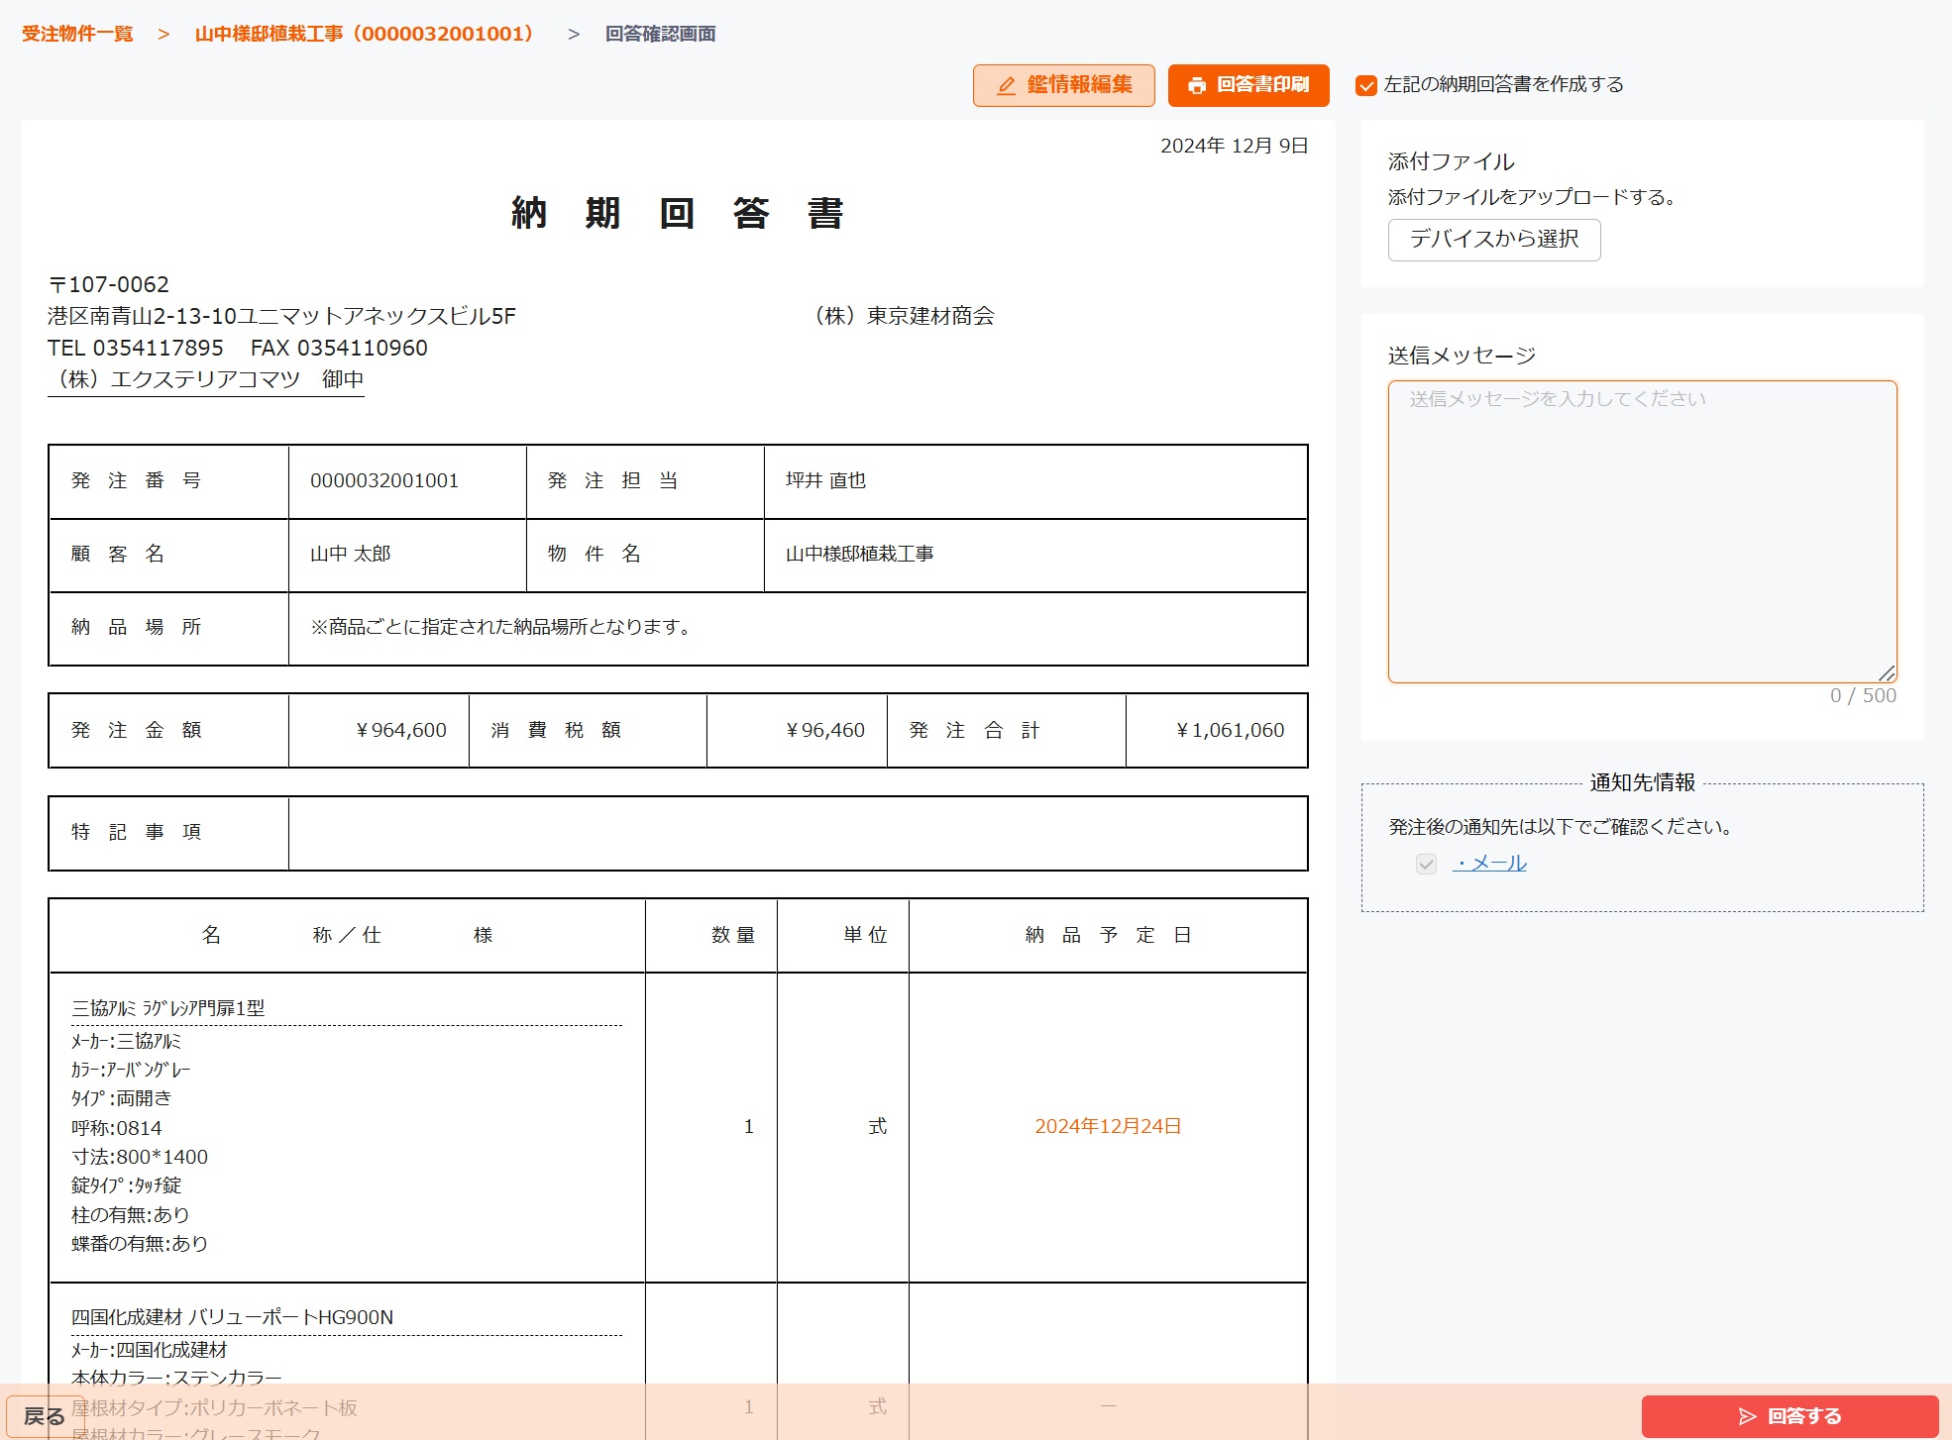The image size is (1952, 1440).
Task: Click the 回答書印刷 button
Action: point(1247,85)
